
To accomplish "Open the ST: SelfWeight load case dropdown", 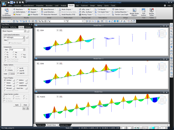I will click(x=24, y=37).
